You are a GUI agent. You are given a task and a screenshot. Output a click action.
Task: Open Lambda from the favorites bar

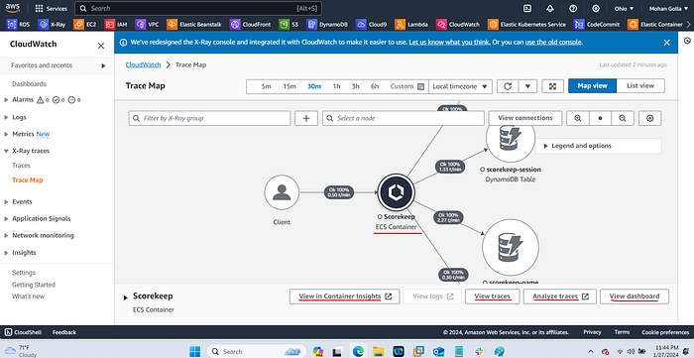[411, 25]
